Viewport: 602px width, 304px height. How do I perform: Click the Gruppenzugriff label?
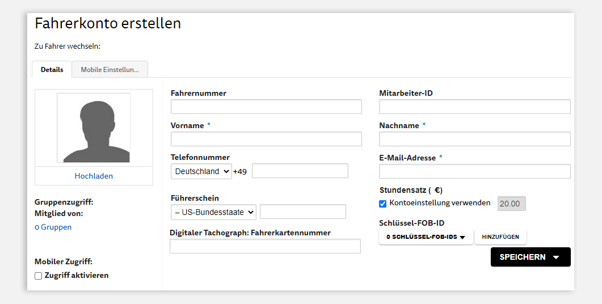pyautogui.click(x=64, y=202)
